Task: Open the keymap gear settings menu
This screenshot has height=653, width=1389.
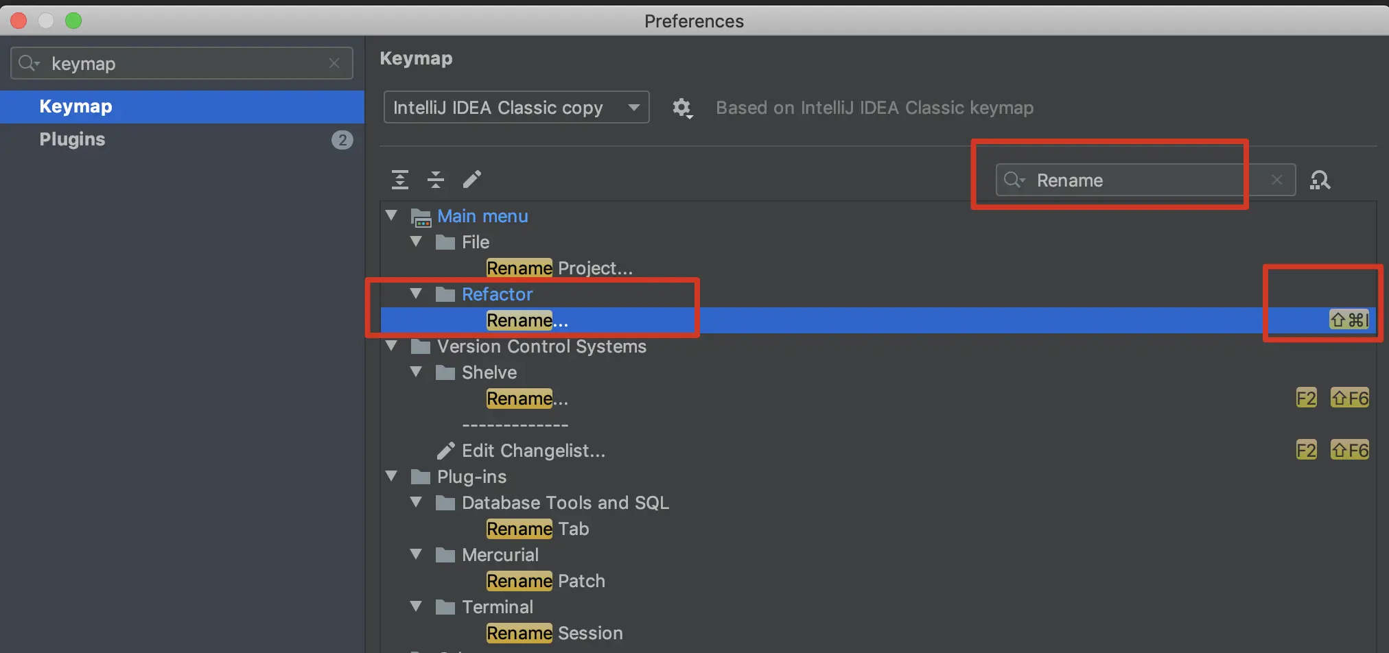Action: click(x=682, y=108)
